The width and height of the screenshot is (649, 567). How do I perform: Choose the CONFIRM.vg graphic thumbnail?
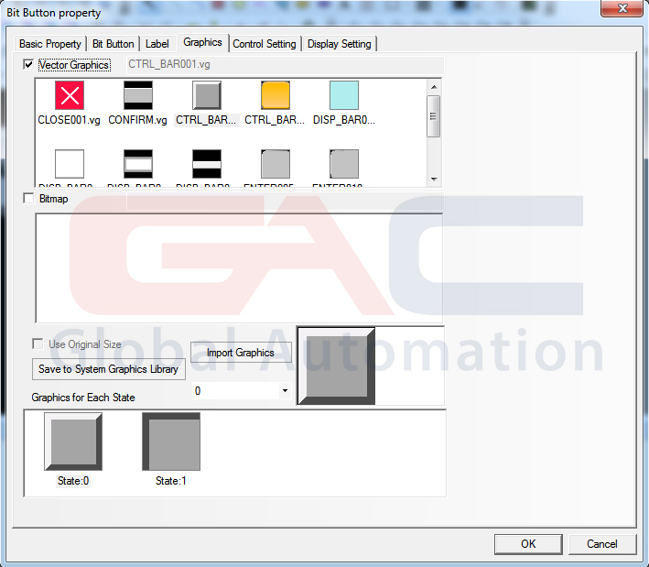tap(138, 95)
